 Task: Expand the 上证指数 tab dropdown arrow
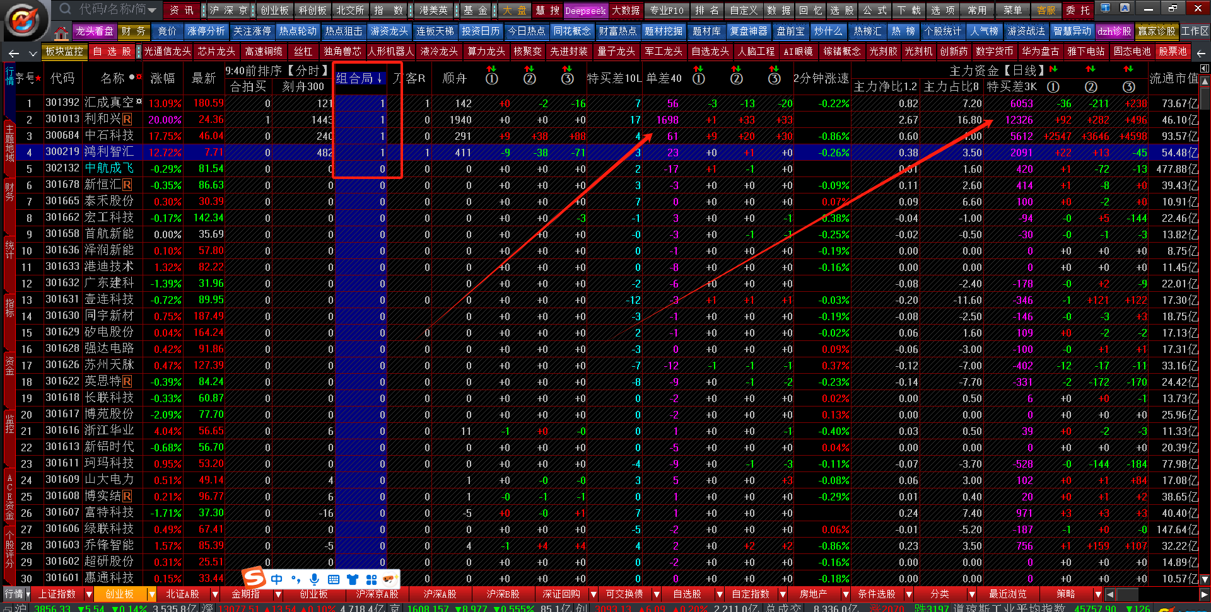pyautogui.click(x=89, y=594)
